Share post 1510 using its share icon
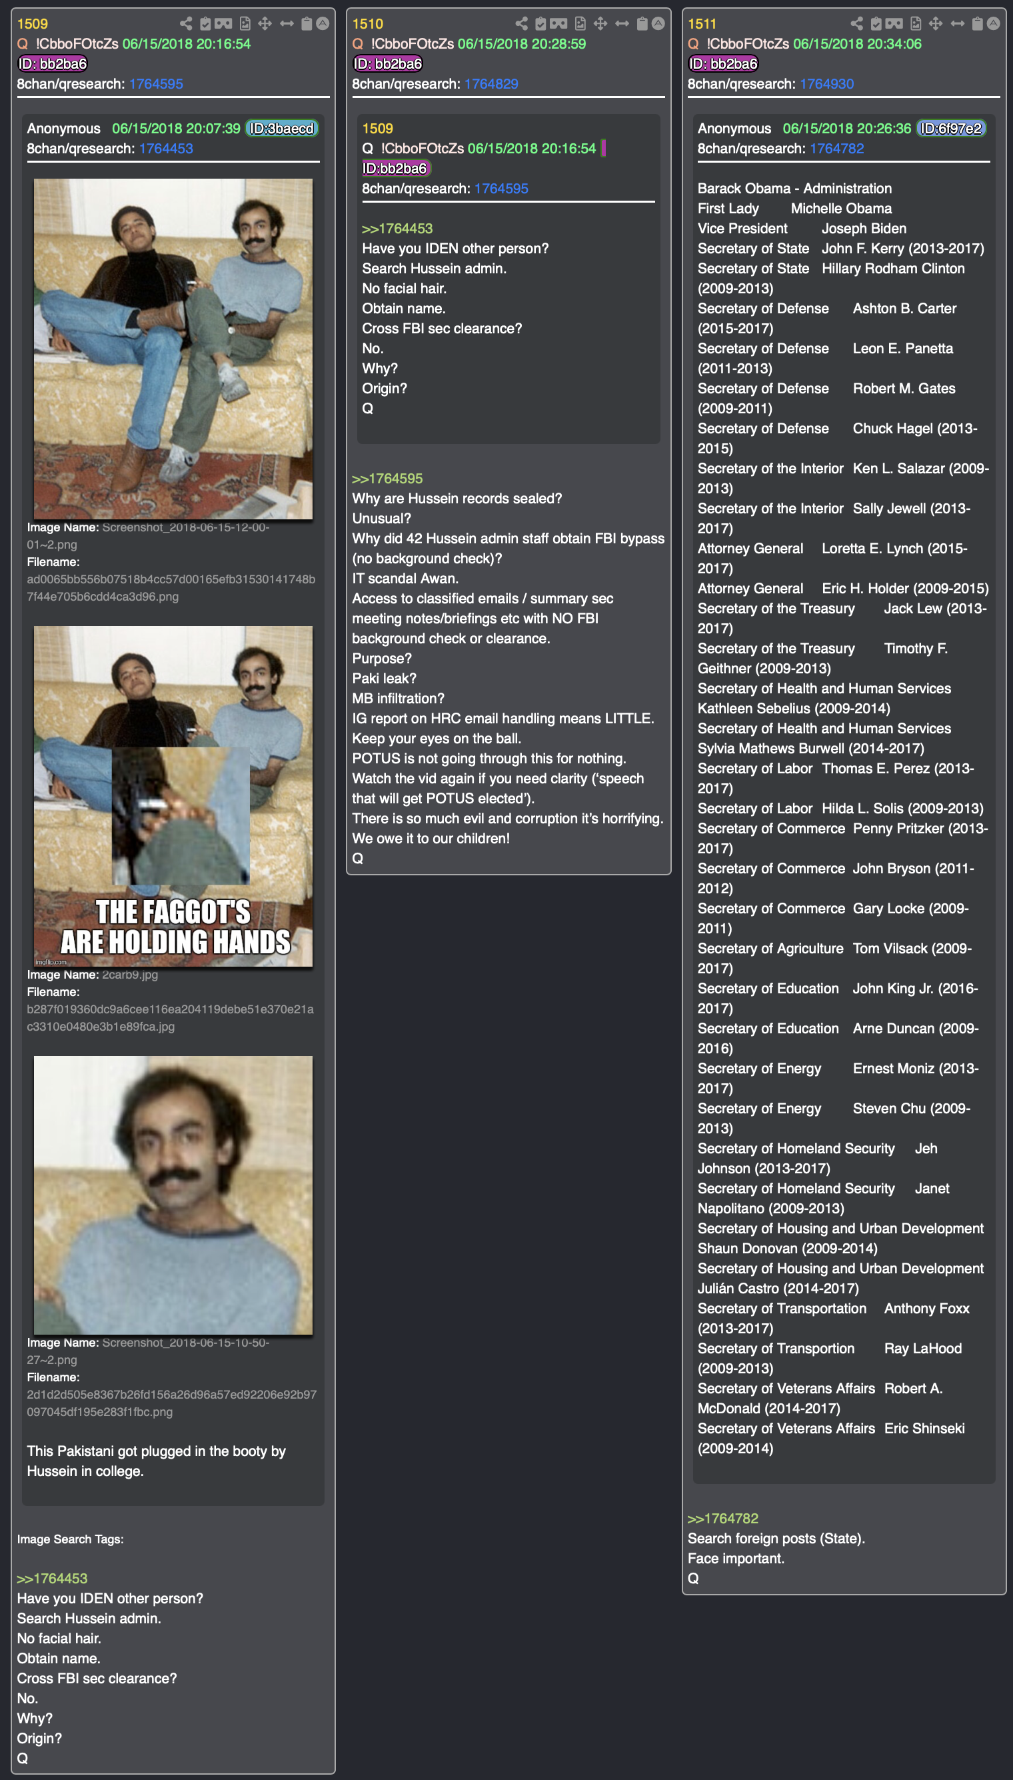This screenshot has width=1013, height=1780. [521, 23]
